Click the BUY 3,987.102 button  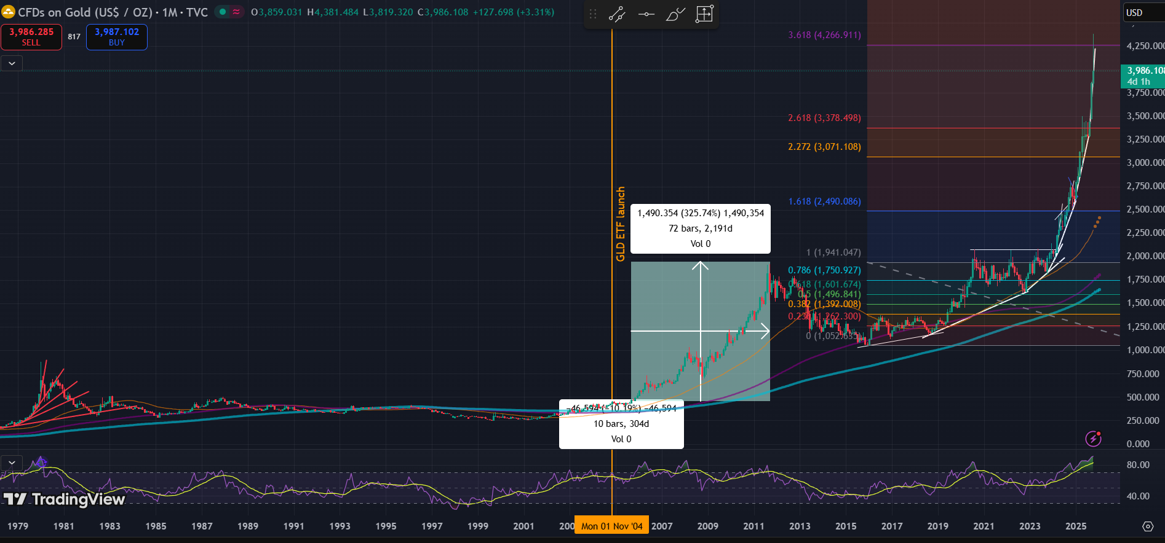(117, 37)
